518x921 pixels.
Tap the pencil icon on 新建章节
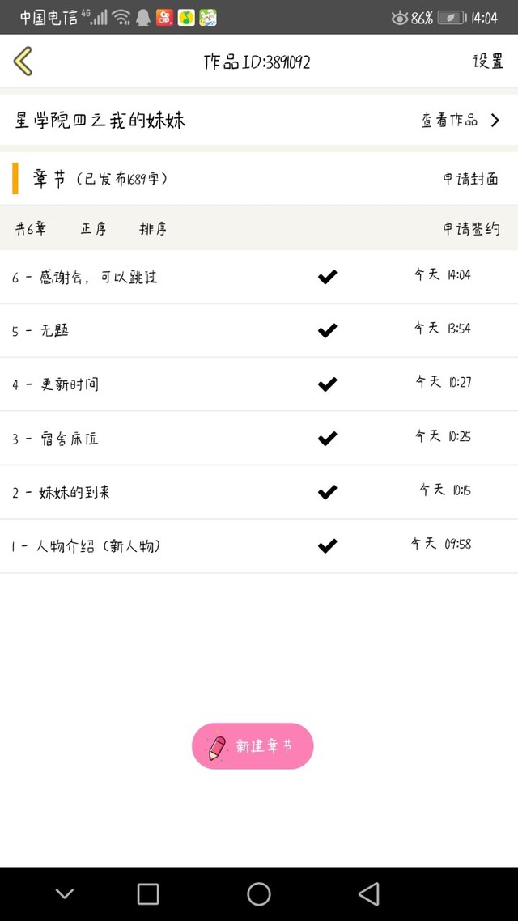click(217, 747)
